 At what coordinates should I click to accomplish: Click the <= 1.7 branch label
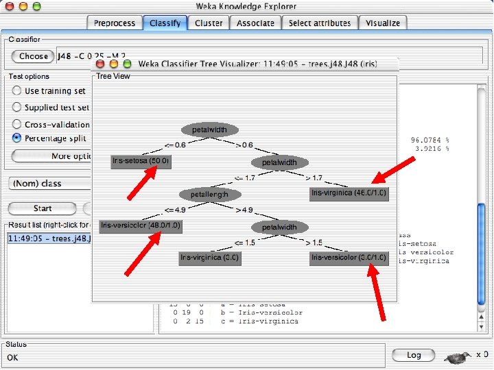point(244,178)
